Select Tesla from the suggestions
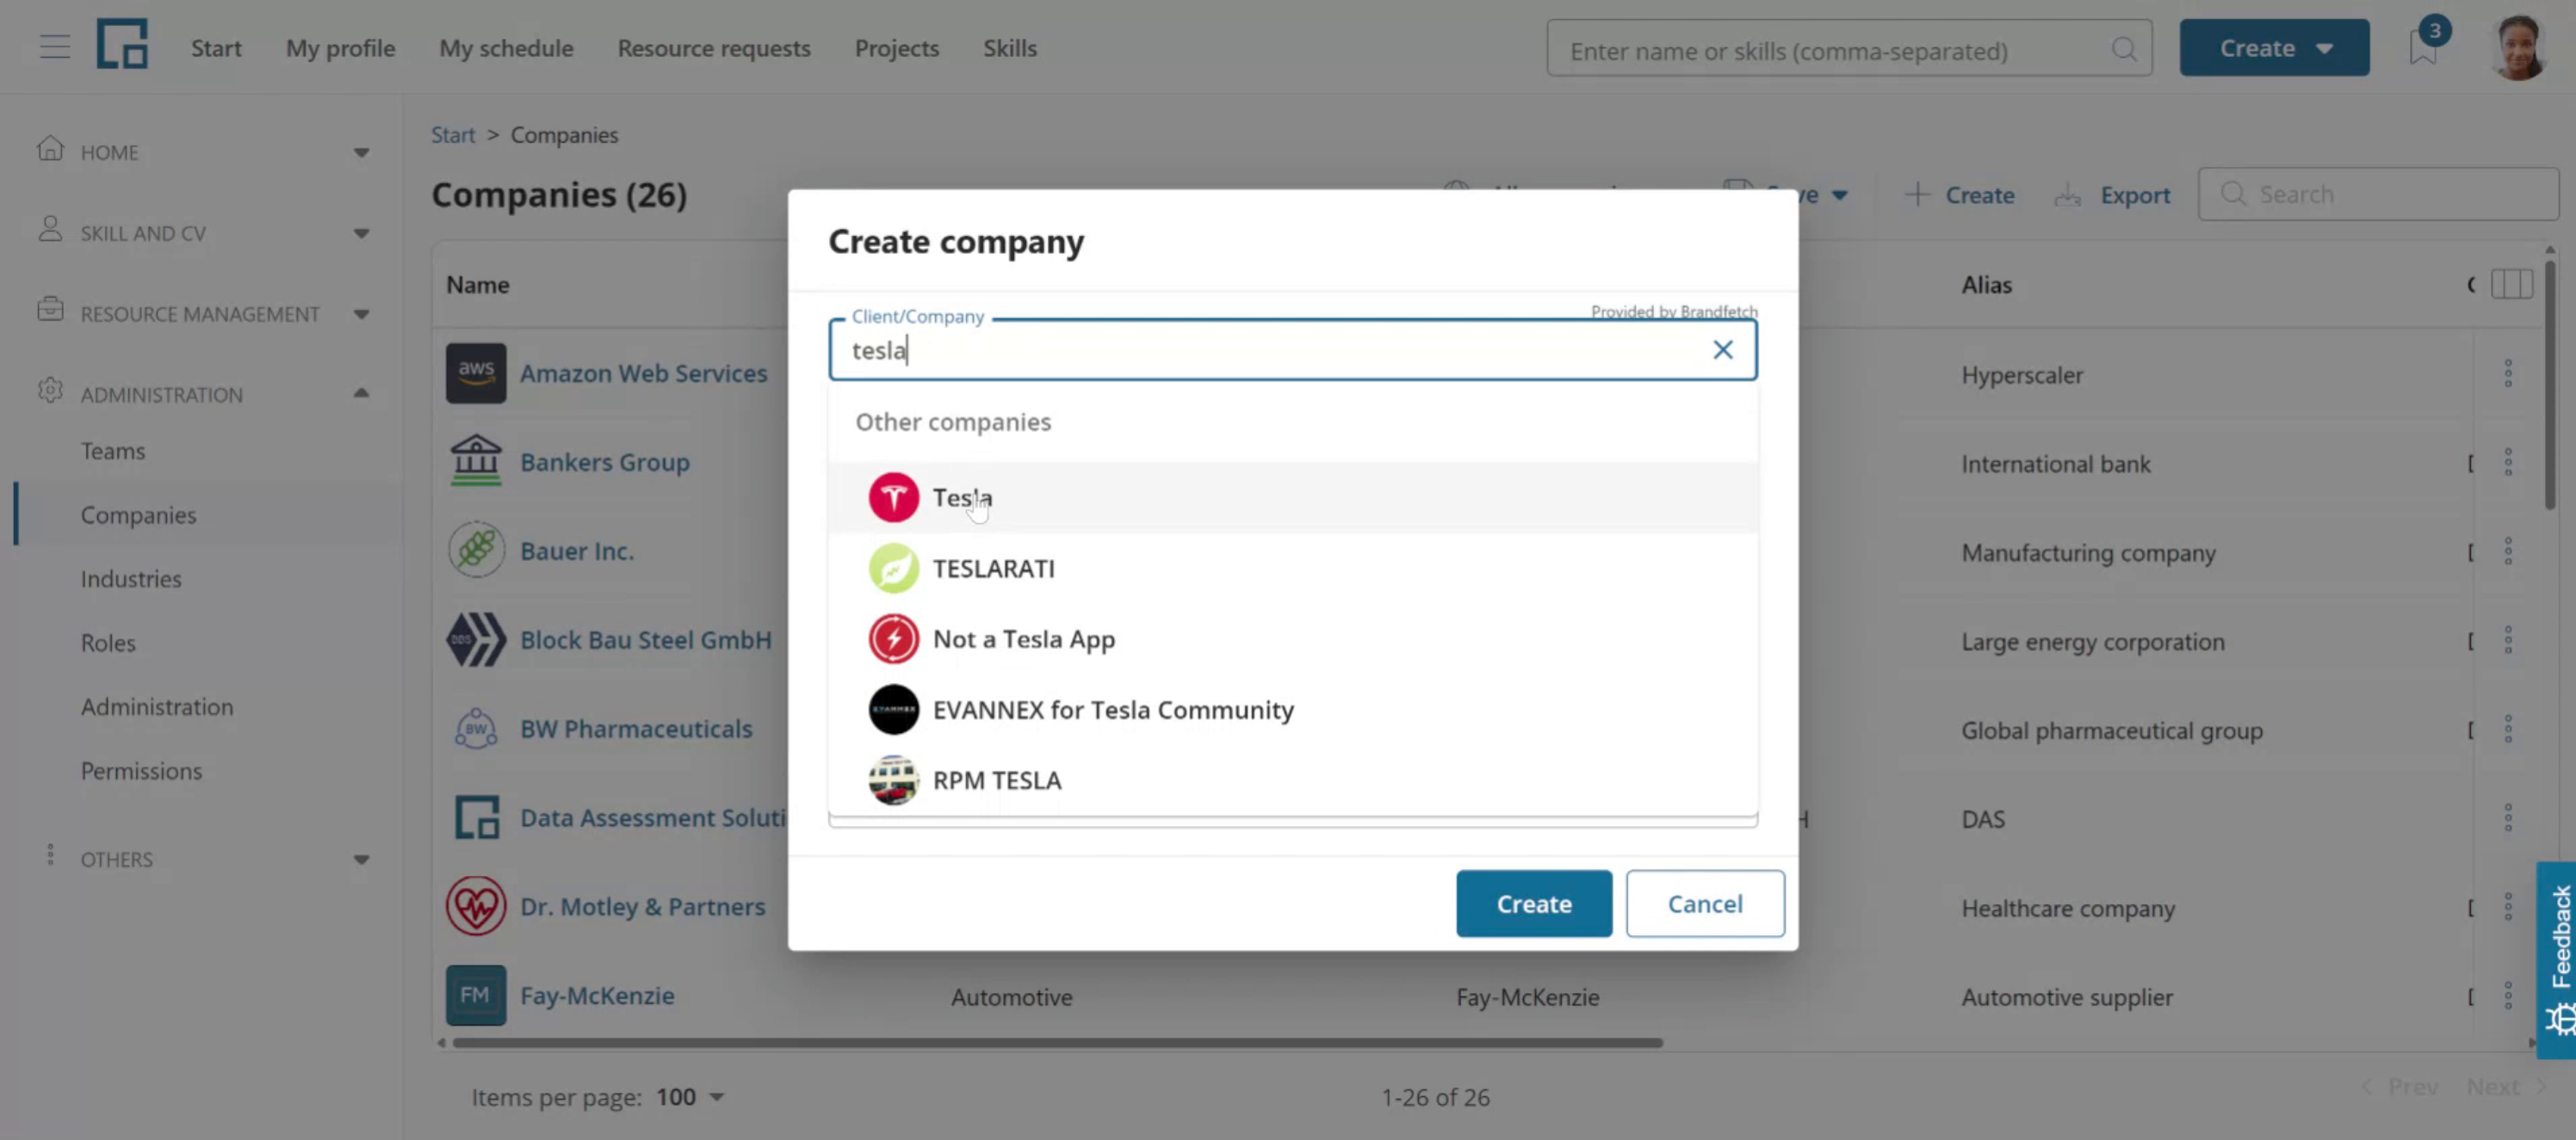Image resolution: width=2576 pixels, height=1140 pixels. [1292, 497]
